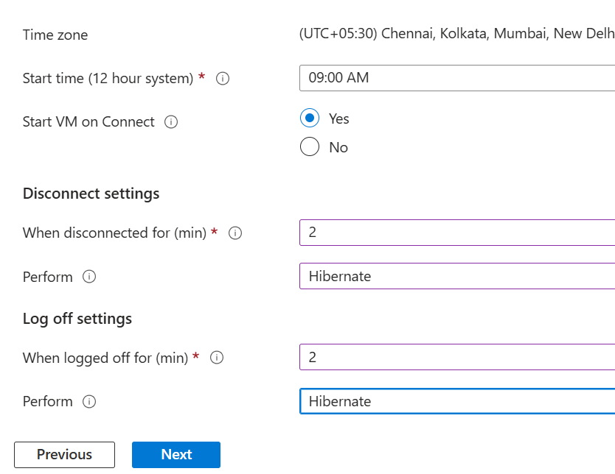
Task: View info icon next to Start VM on Connect
Action: click(170, 122)
